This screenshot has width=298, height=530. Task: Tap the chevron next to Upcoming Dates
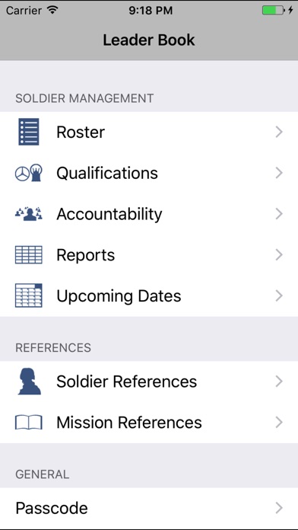pyautogui.click(x=279, y=295)
